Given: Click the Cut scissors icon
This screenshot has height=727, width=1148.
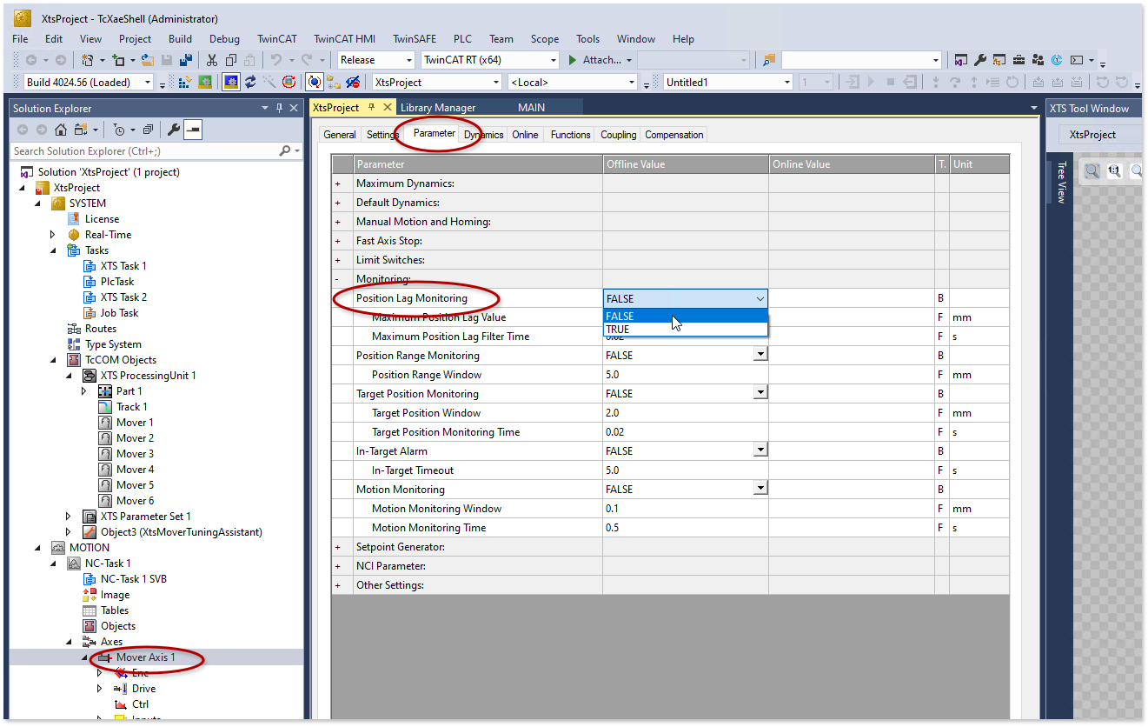Looking at the screenshot, I should (212, 60).
